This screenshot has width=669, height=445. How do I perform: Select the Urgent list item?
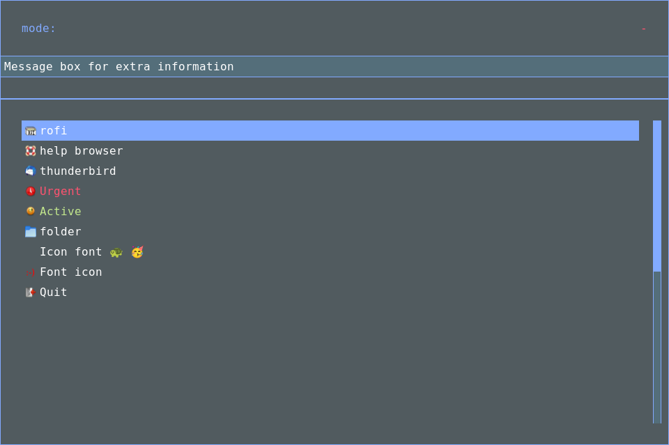coord(60,192)
